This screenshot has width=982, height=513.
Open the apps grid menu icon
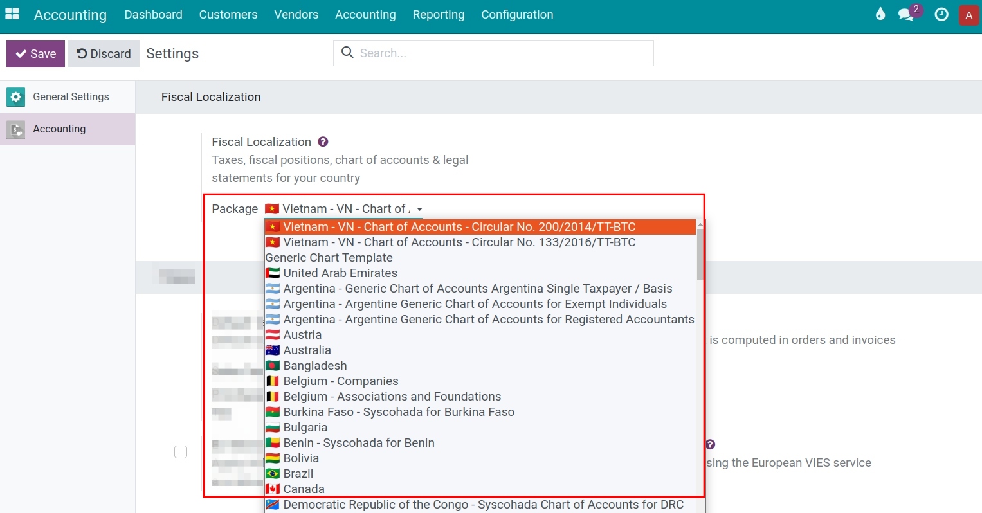tap(12, 14)
